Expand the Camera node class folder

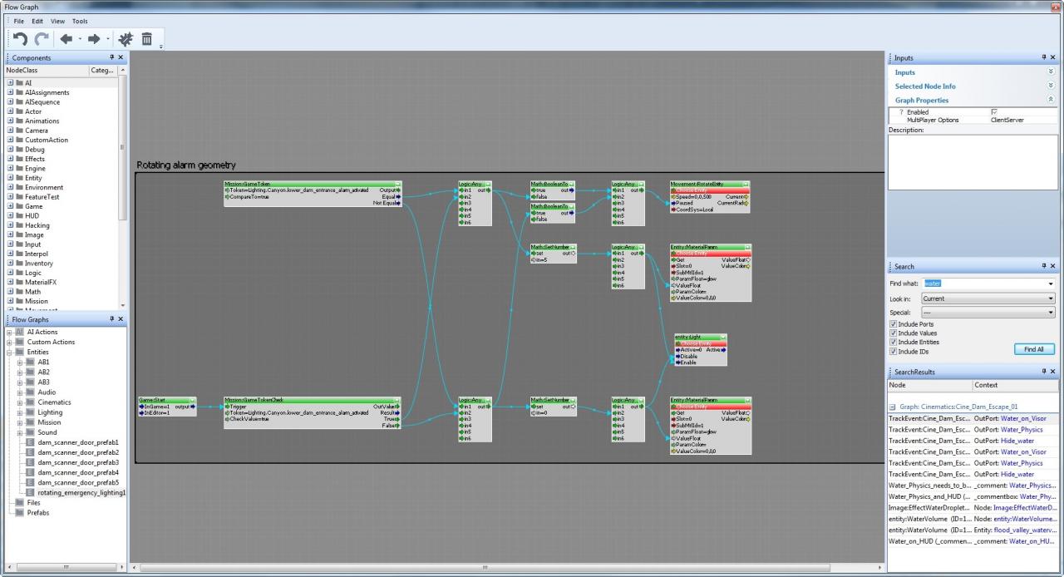[10, 131]
